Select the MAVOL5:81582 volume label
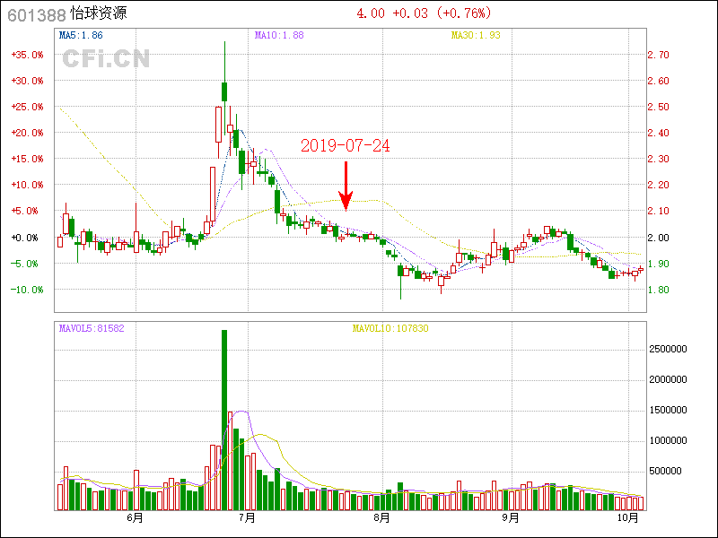Screen dimensions: 718x538 point(92,328)
